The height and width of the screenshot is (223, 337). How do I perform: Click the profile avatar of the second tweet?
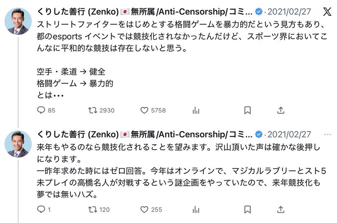[18, 143]
